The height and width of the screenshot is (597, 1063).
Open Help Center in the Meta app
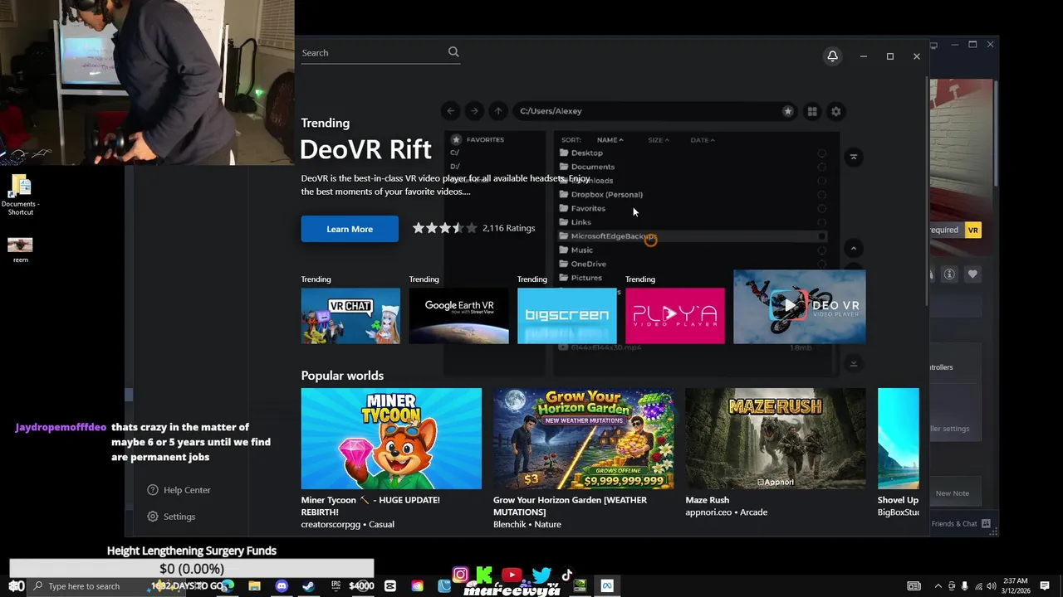tap(187, 490)
